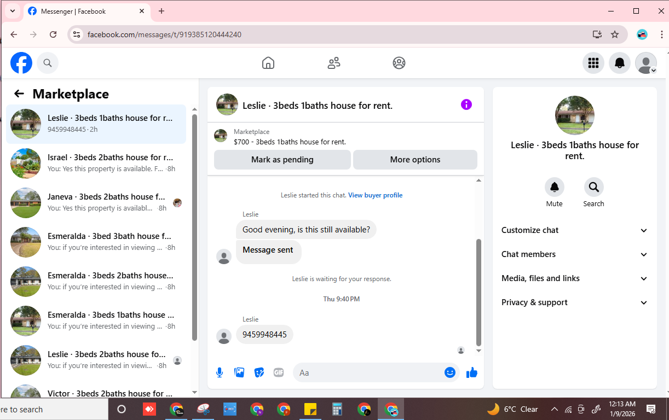Mark the listing as pending

point(282,160)
